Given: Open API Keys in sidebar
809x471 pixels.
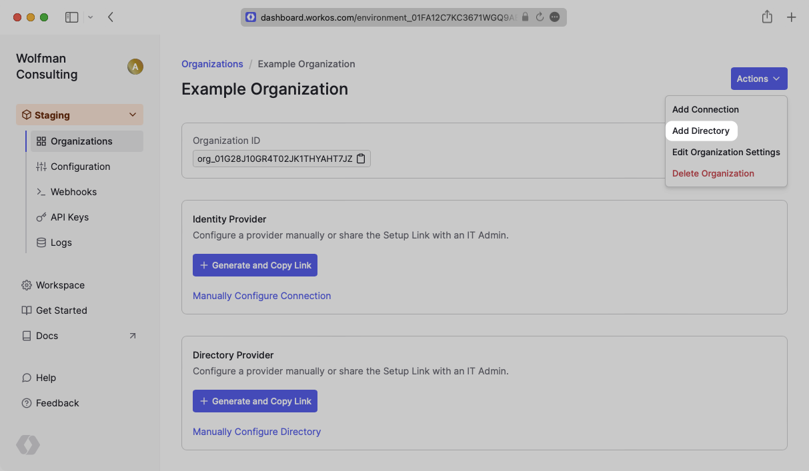Looking at the screenshot, I should pyautogui.click(x=69, y=217).
